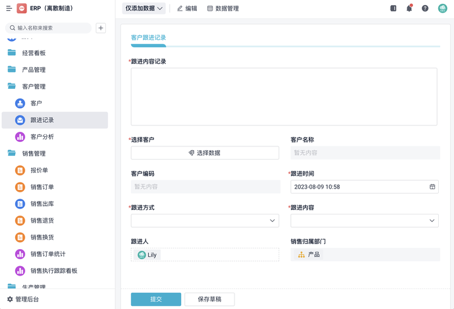
Task: Click the panel icon left of bell
Action: [x=393, y=8]
